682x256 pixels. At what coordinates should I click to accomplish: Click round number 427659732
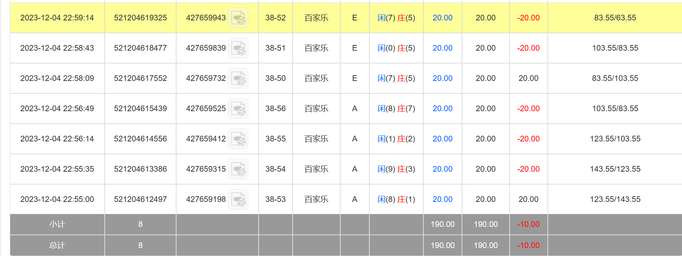click(x=206, y=78)
